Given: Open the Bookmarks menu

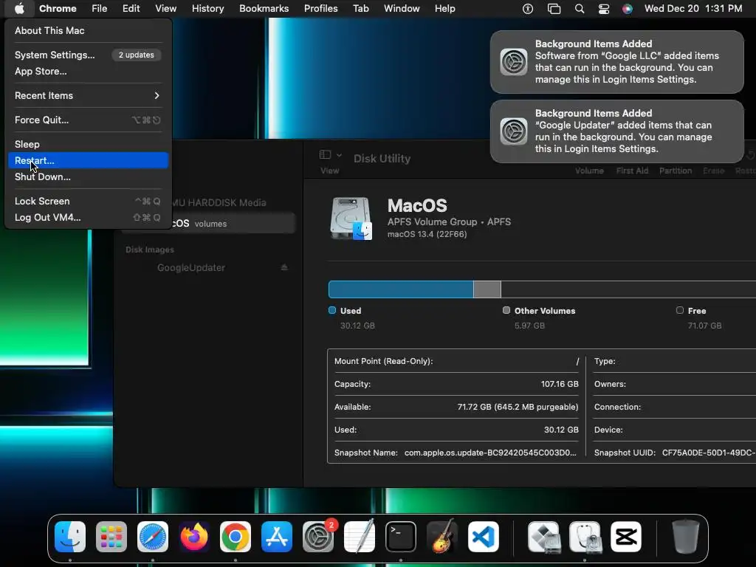Looking at the screenshot, I should (x=264, y=9).
